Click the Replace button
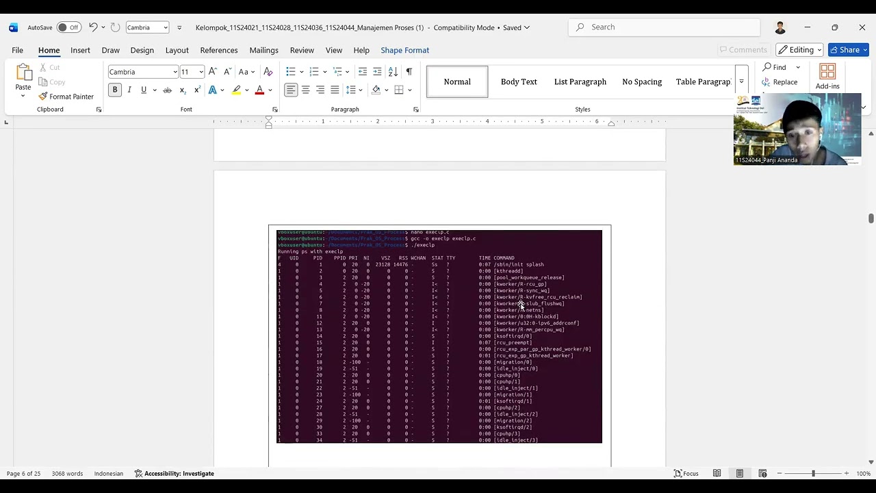The image size is (876, 493). tap(780, 82)
